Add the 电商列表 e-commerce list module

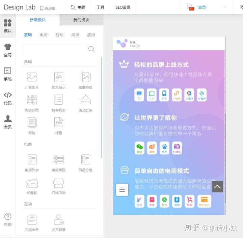(x=32, y=163)
